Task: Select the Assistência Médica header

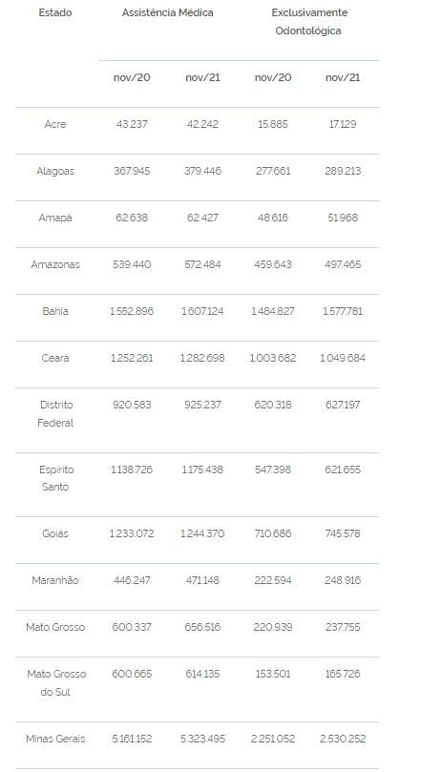Action: pos(168,12)
